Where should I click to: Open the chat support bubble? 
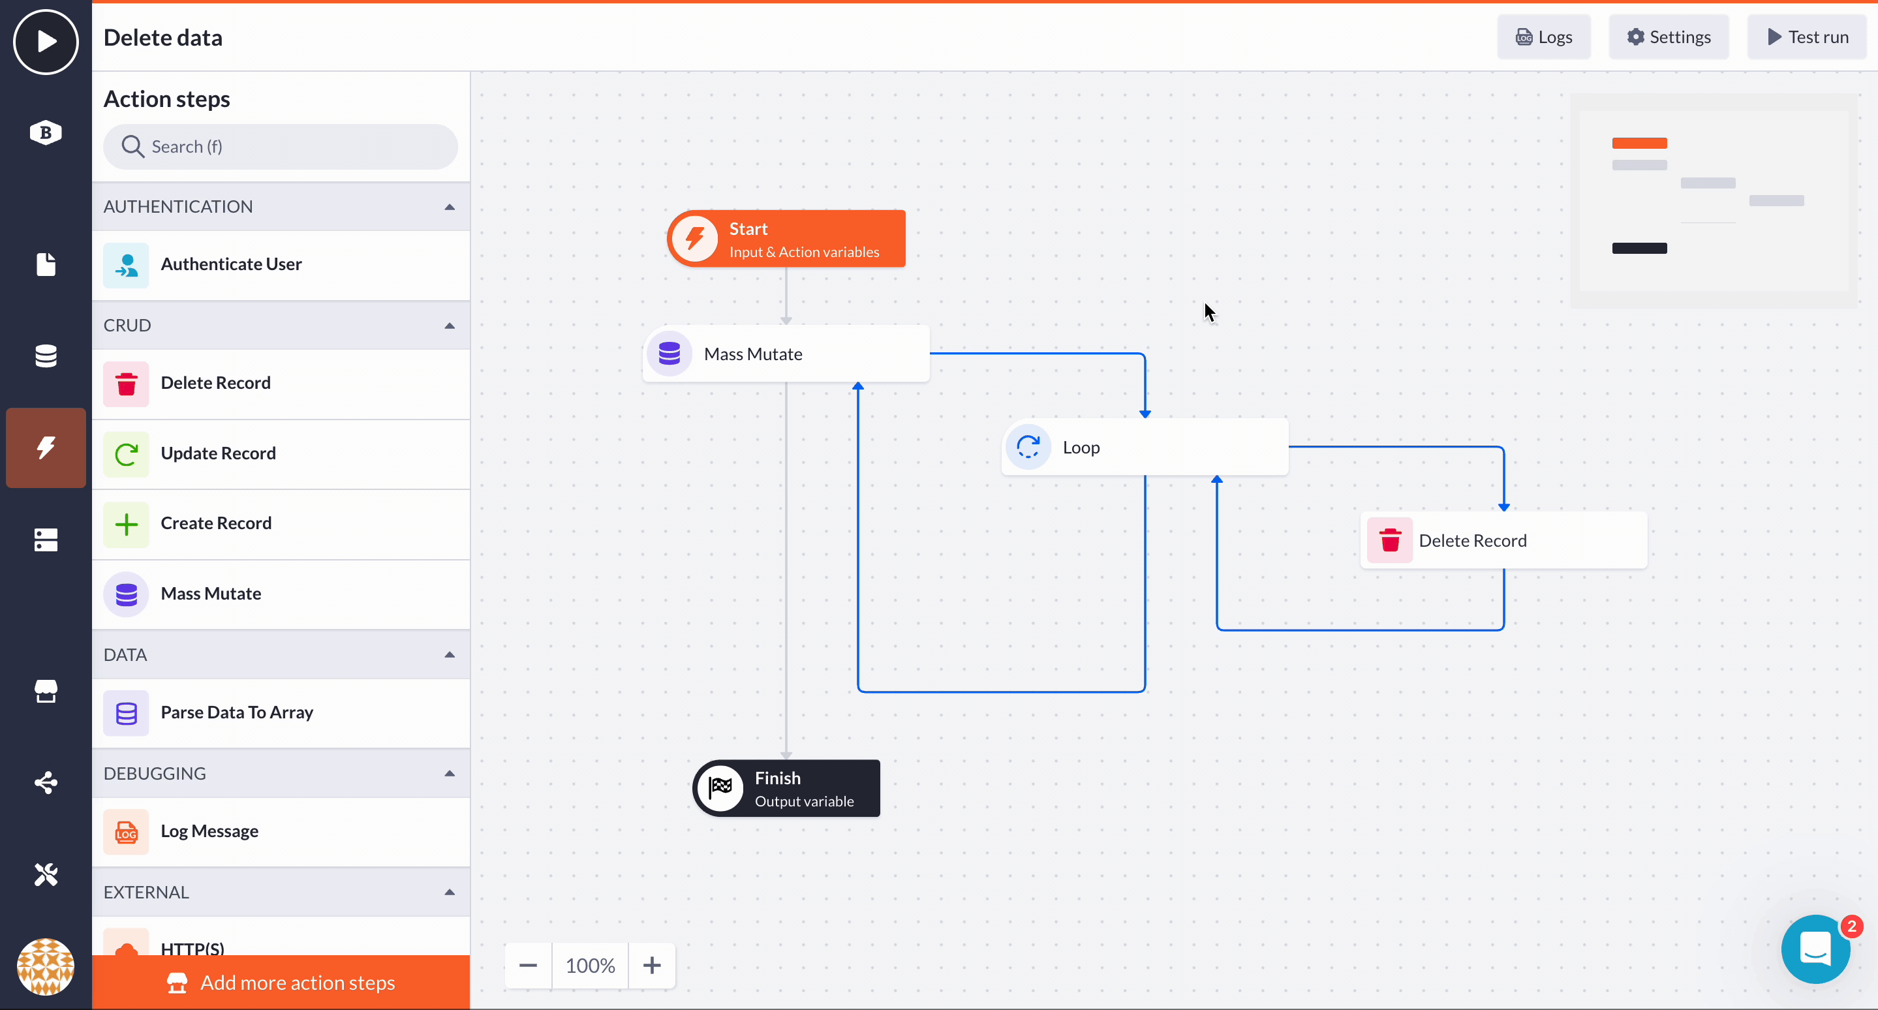coord(1815,948)
